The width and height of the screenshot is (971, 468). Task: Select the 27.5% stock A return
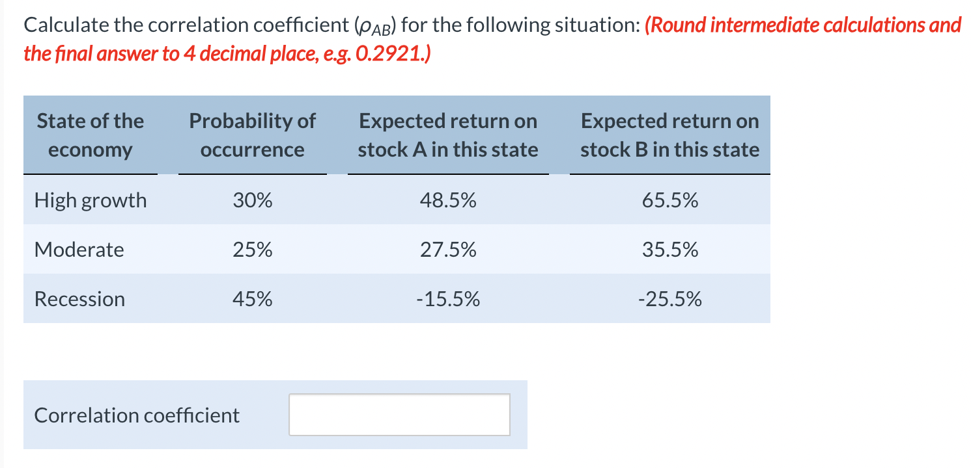[449, 249]
